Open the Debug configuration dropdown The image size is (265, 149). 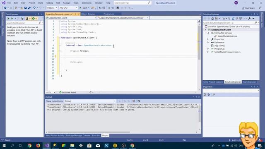point(52,8)
